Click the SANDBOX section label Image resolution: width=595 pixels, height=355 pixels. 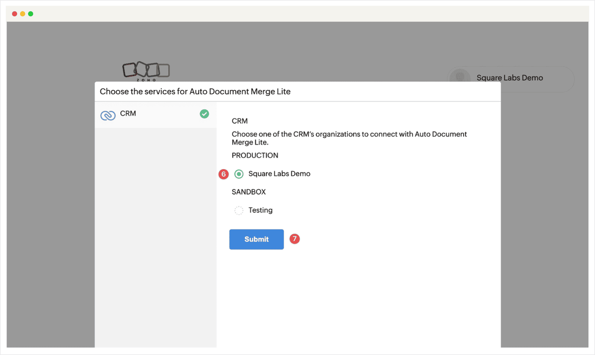pyautogui.click(x=249, y=192)
